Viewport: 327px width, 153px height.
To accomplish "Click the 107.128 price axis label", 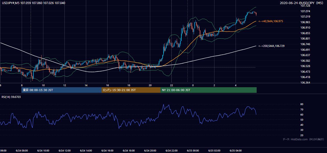I will [x=306, y=6].
